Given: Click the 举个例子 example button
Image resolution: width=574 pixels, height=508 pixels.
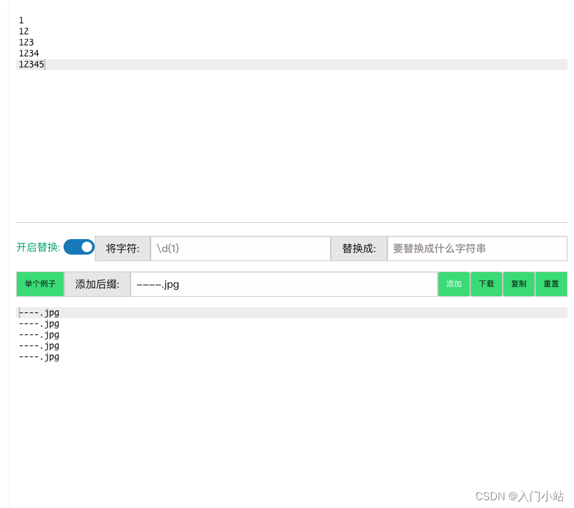Looking at the screenshot, I should point(40,284).
